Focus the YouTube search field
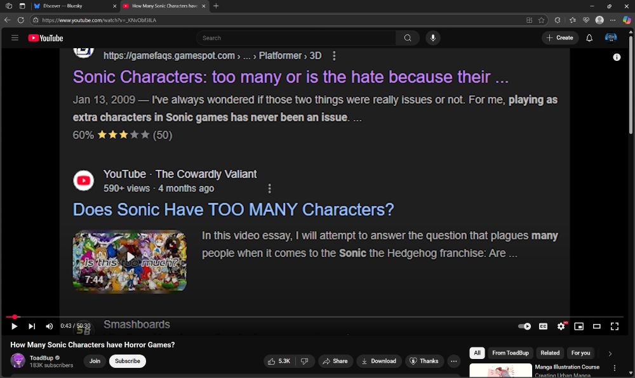The image size is (635, 378). [296, 38]
